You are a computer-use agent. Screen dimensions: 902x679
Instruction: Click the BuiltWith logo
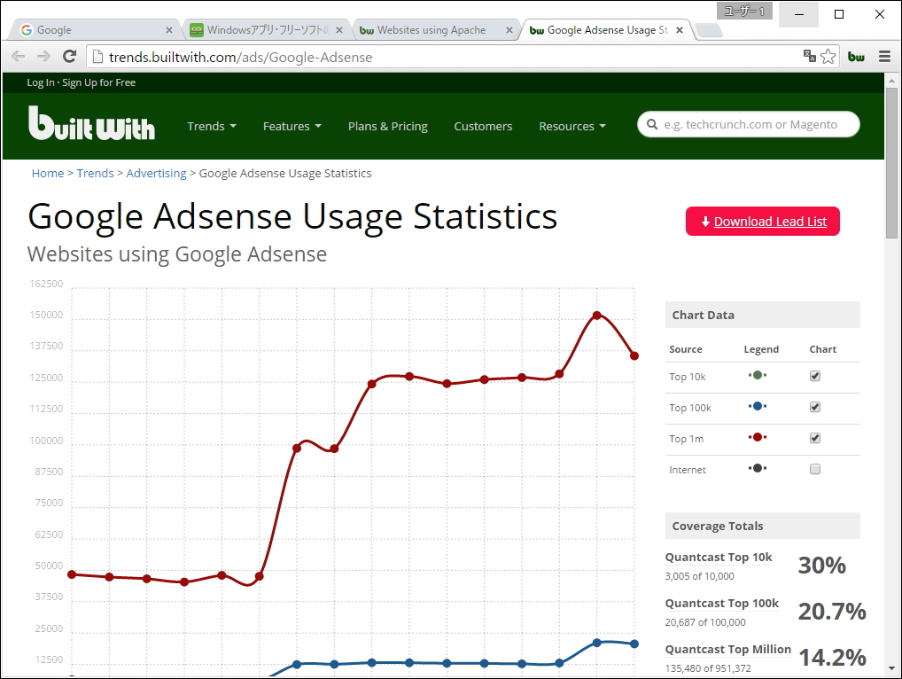(90, 124)
